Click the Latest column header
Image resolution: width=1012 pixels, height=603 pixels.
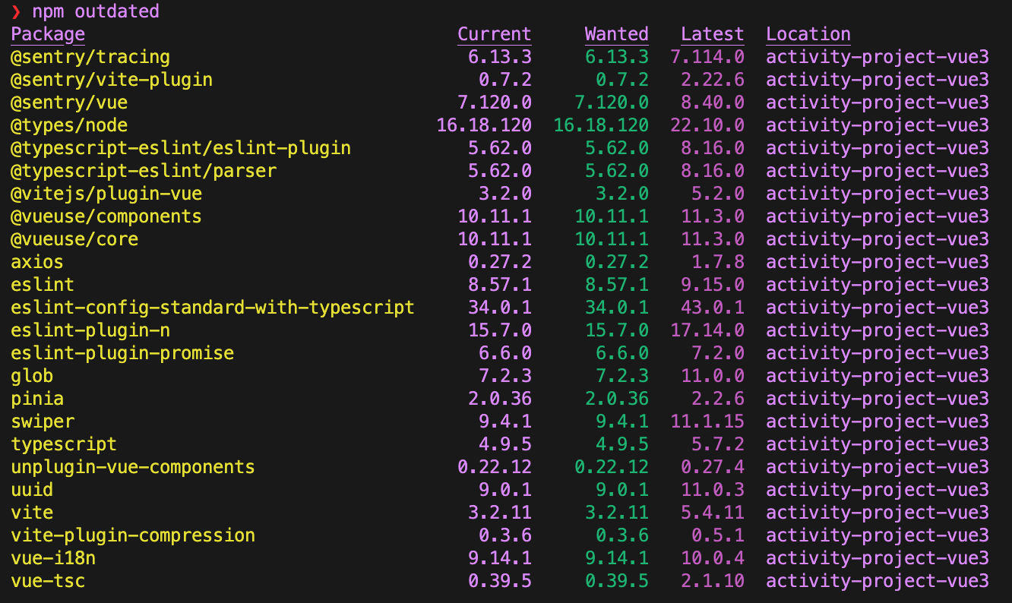coord(712,34)
